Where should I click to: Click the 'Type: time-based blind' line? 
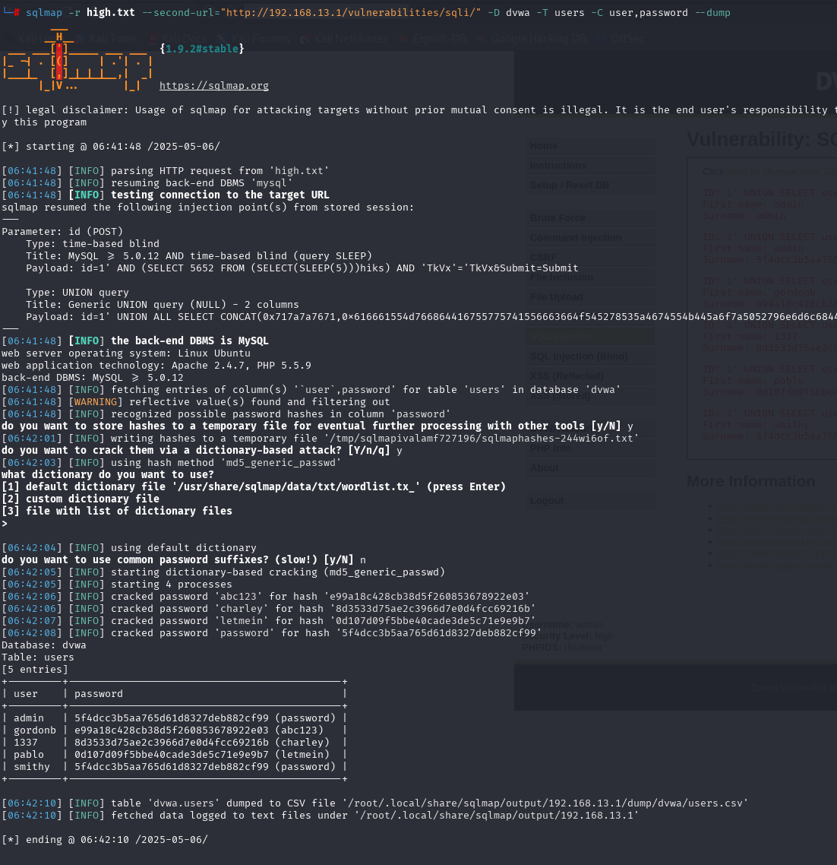(x=93, y=243)
